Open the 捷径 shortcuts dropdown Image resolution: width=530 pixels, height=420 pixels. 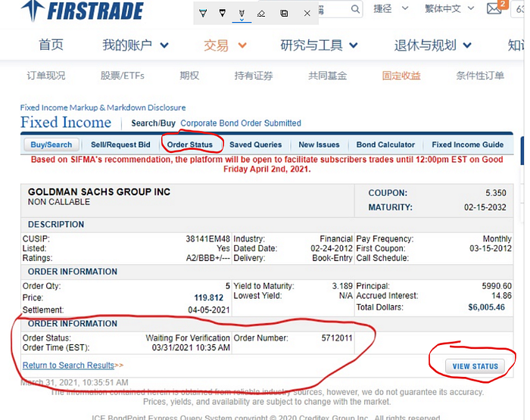click(391, 8)
